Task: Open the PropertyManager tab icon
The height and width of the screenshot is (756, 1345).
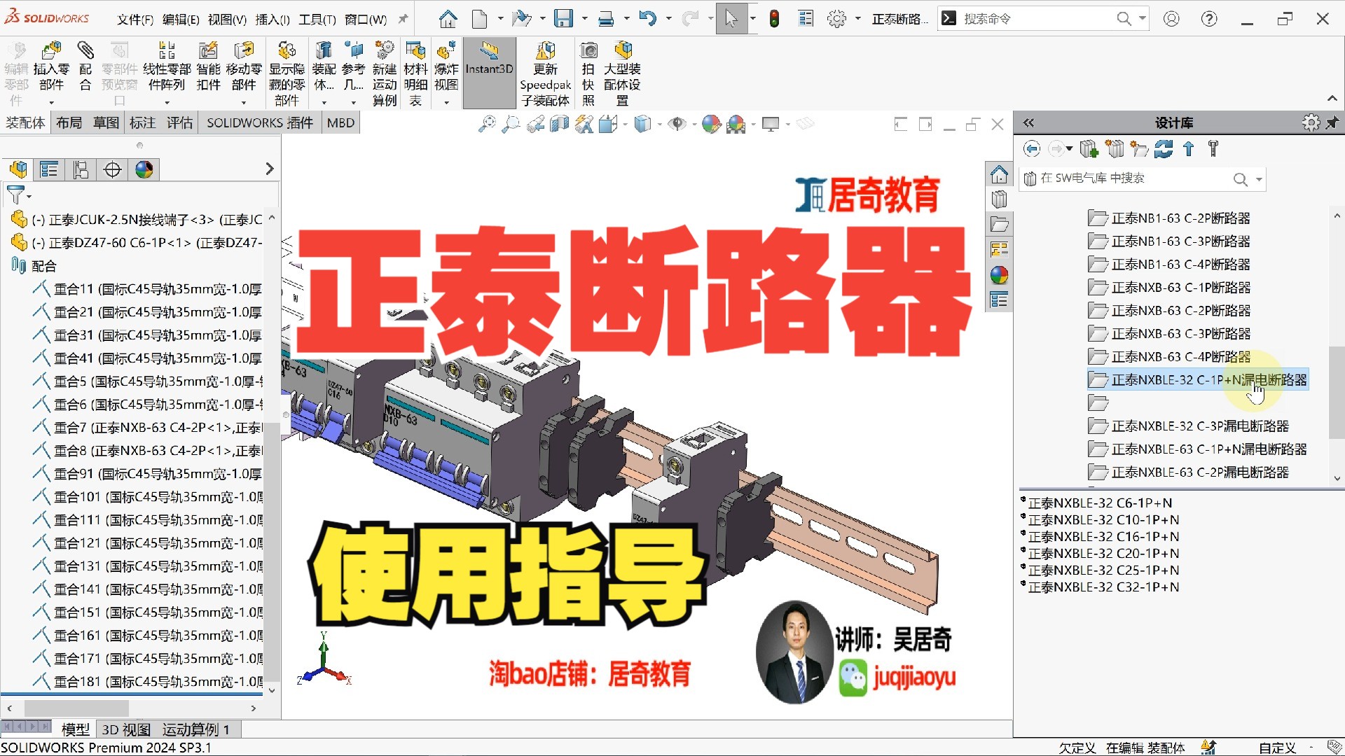Action: (x=49, y=169)
